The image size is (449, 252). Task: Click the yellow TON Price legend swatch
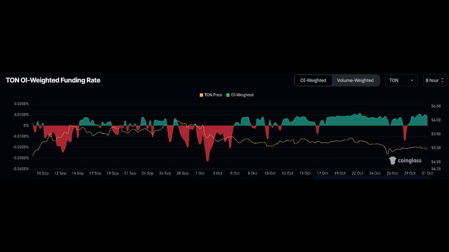pyautogui.click(x=201, y=95)
